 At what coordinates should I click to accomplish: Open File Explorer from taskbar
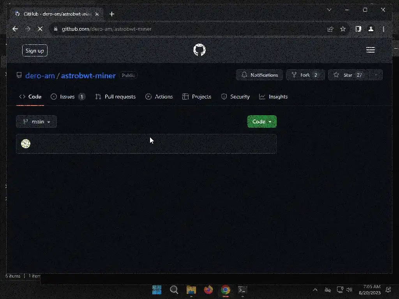tap(191, 290)
